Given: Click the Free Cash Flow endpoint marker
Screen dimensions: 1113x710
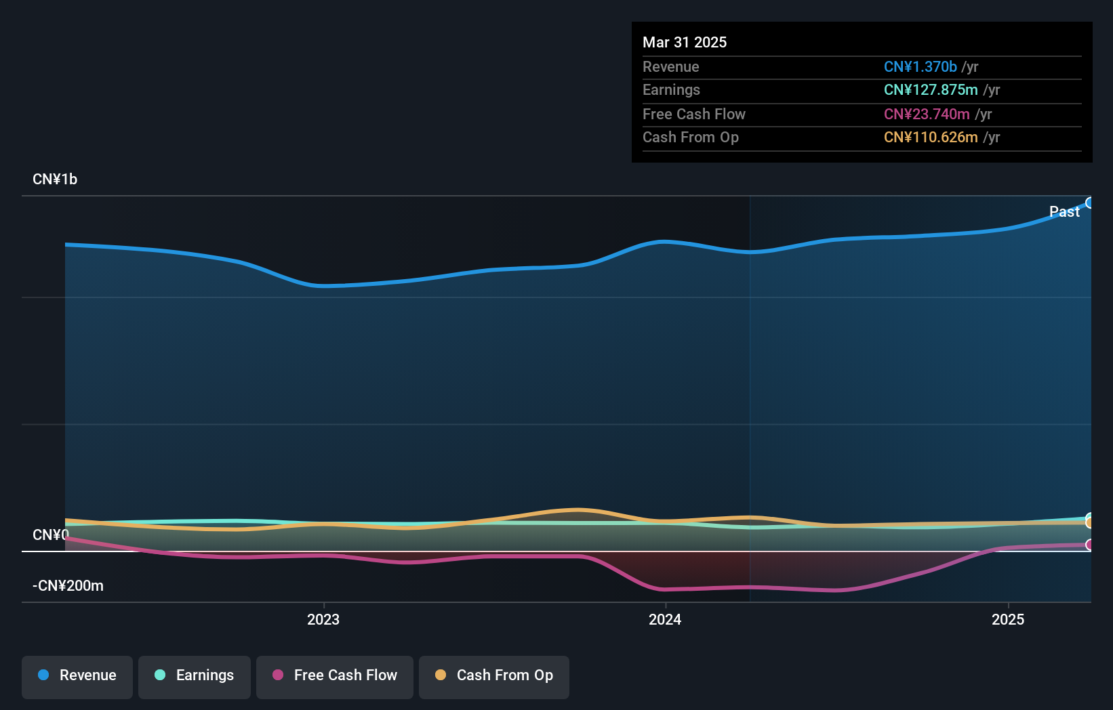Looking at the screenshot, I should point(1090,545).
